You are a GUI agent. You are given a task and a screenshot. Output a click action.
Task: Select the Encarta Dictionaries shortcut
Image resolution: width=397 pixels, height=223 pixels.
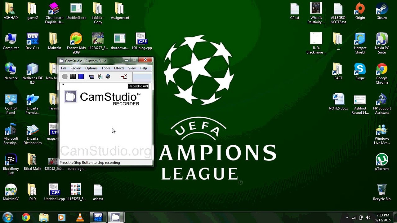coord(33,134)
